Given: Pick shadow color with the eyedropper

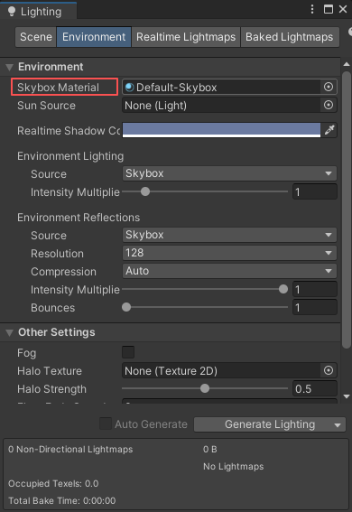Looking at the screenshot, I should pyautogui.click(x=329, y=130).
